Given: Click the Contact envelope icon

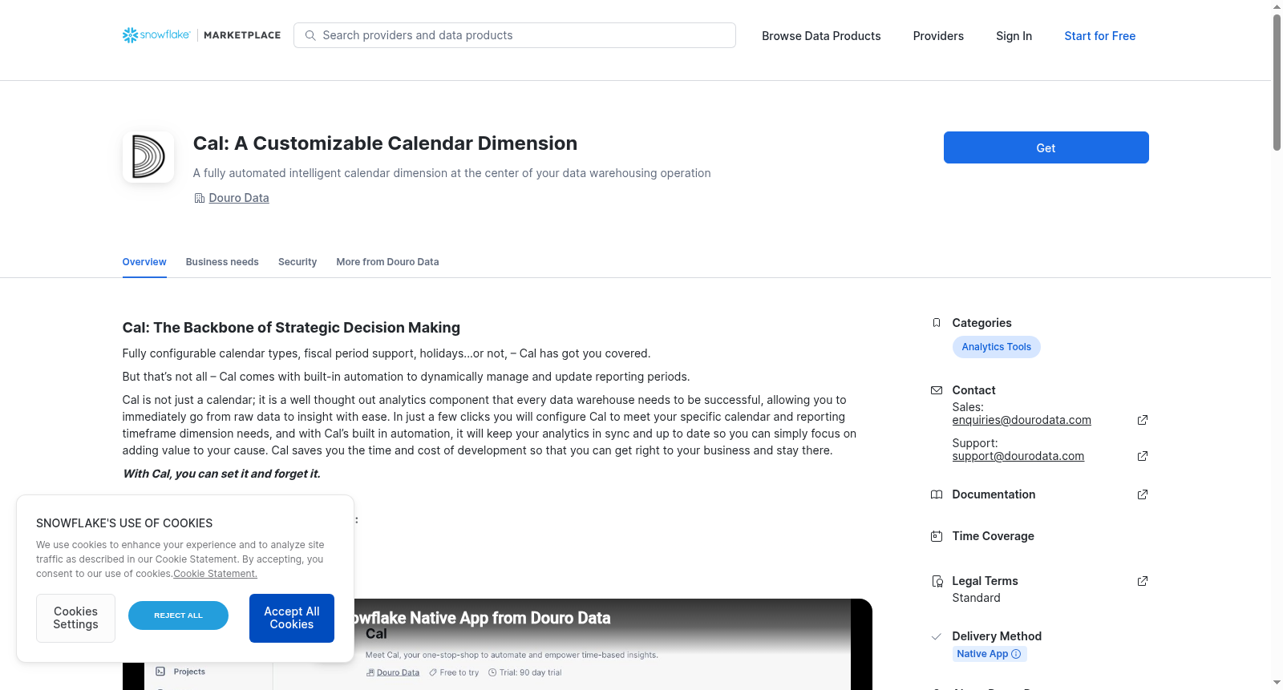Looking at the screenshot, I should [937, 390].
